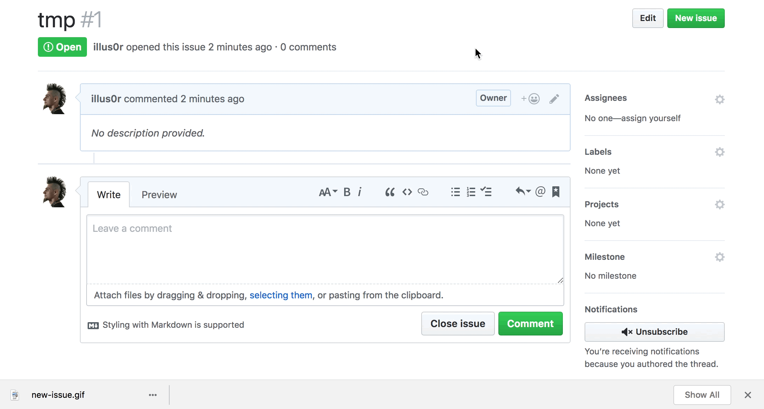Open Labels gear menu
Screen dimensions: 764x409
719,152
